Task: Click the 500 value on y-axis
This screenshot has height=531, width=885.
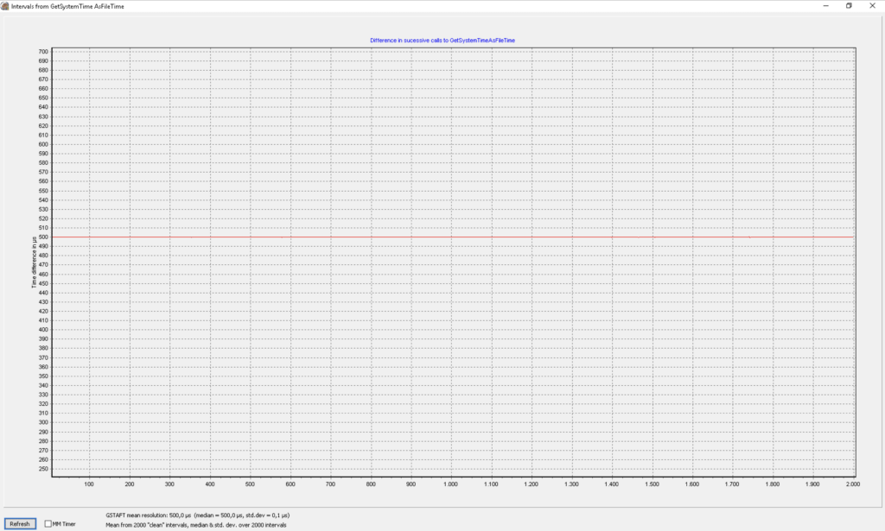Action: 43,237
